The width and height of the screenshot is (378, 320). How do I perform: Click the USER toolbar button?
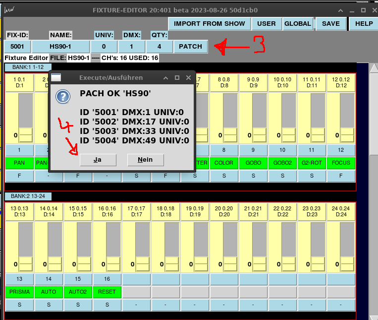point(267,23)
